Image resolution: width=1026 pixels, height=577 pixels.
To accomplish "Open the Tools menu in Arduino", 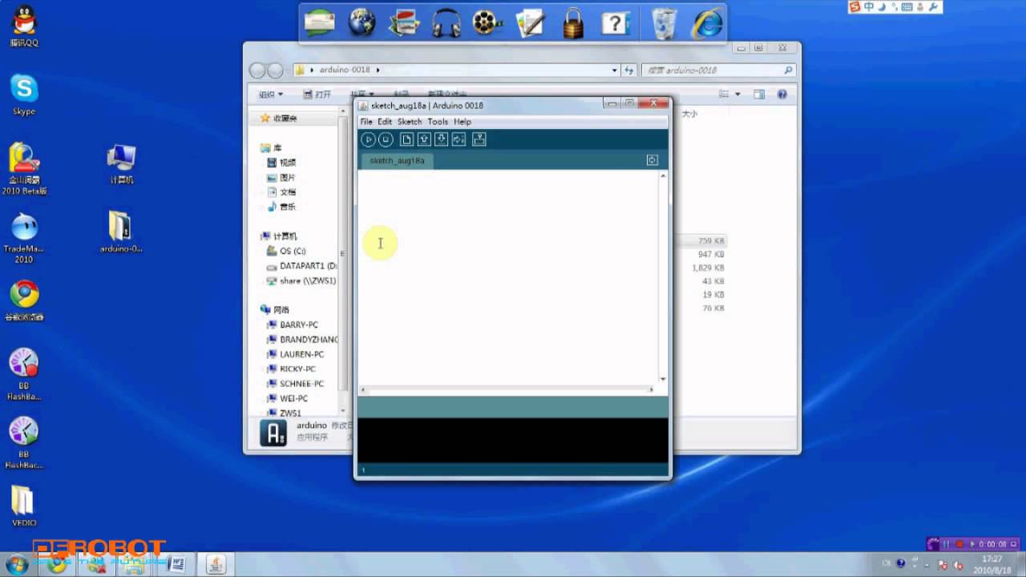I will (438, 122).
